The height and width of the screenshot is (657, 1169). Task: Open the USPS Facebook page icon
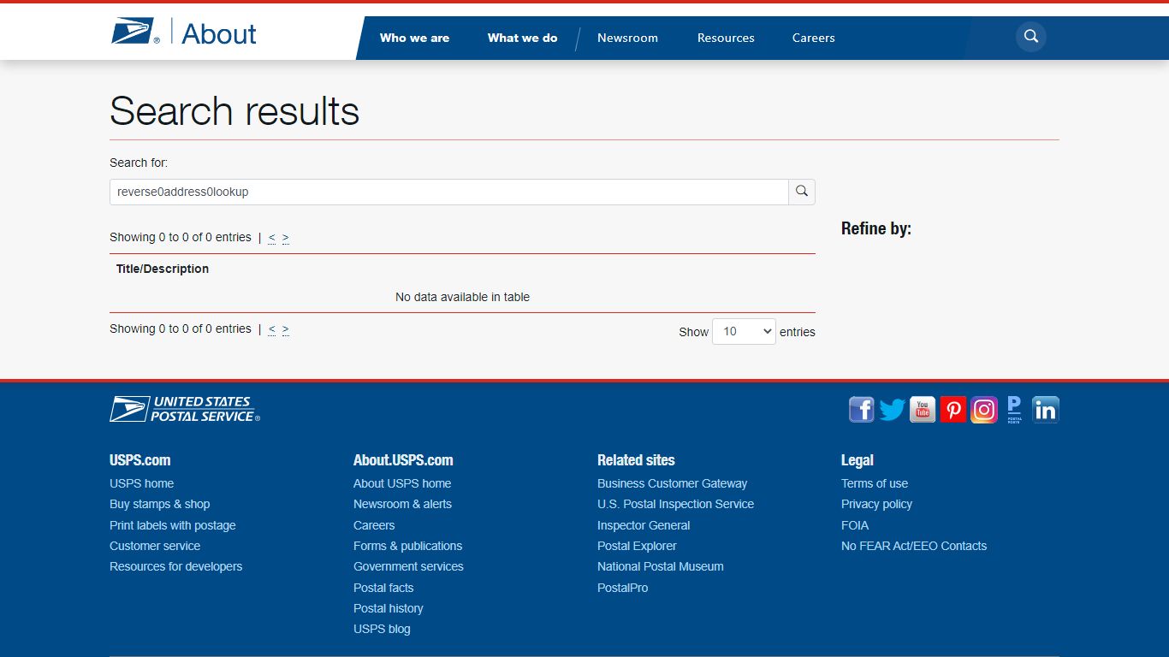tap(862, 410)
